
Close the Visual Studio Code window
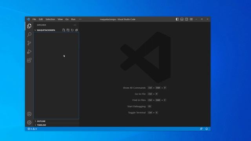click(x=207, y=19)
